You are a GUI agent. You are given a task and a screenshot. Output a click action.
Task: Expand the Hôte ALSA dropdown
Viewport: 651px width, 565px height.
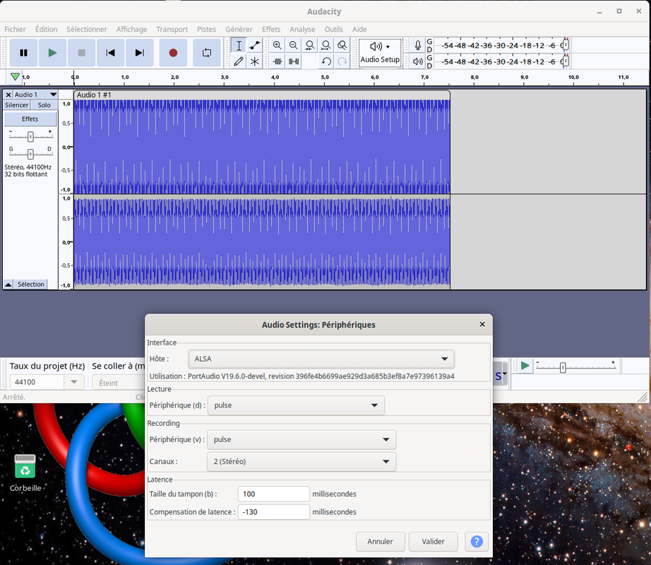click(x=321, y=359)
